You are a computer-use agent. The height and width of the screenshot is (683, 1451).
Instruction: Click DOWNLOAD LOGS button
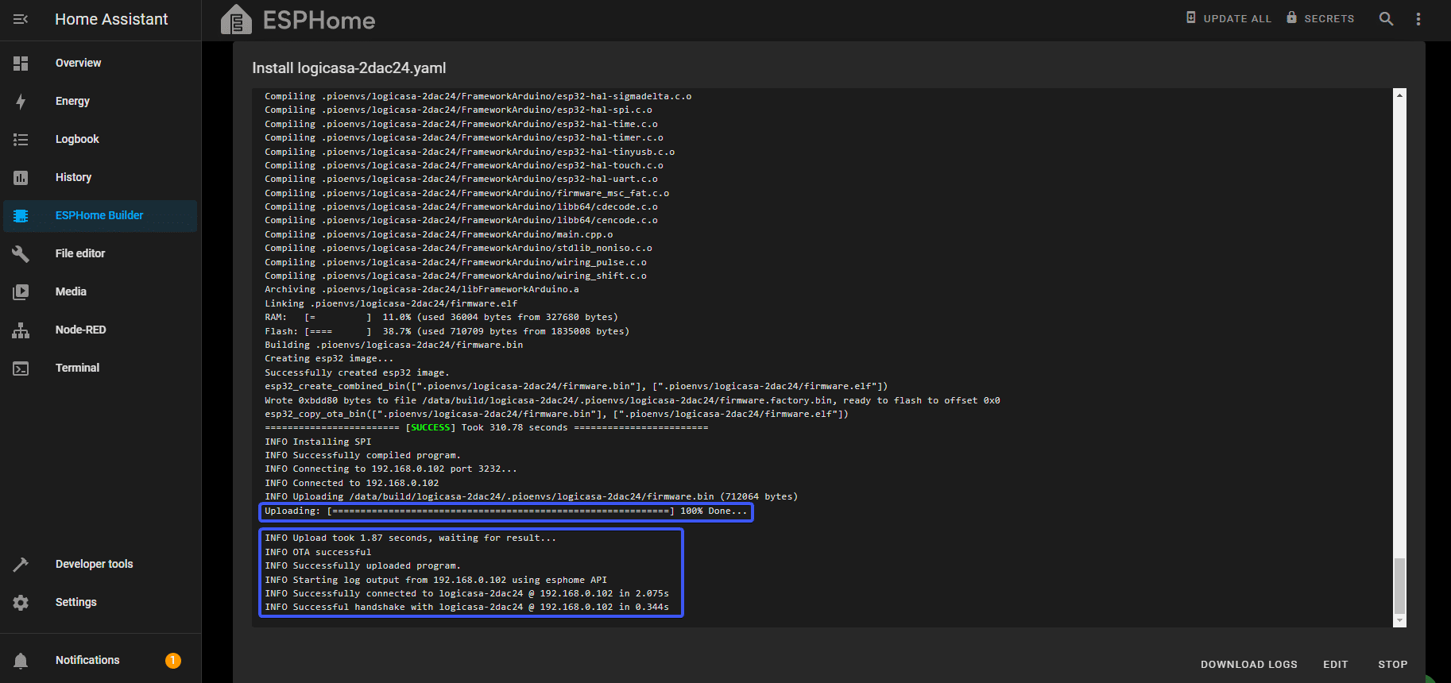coord(1248,664)
